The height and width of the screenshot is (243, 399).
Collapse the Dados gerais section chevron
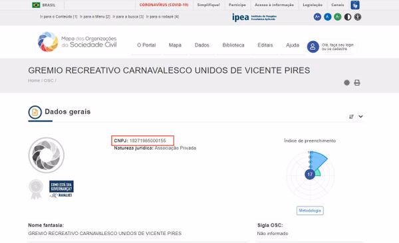(x=360, y=116)
